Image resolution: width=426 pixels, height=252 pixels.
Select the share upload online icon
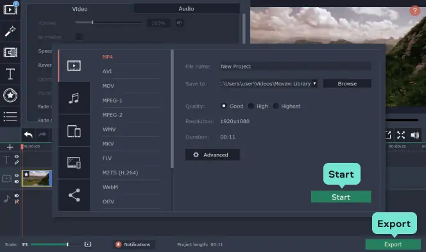[74, 195]
